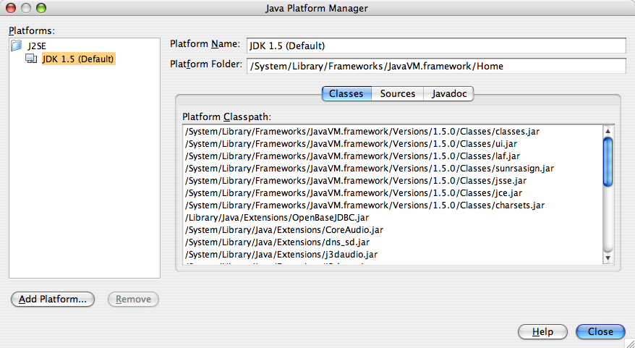This screenshot has height=348, width=635.
Task: Switch to the Classes tab
Action: [x=346, y=93]
